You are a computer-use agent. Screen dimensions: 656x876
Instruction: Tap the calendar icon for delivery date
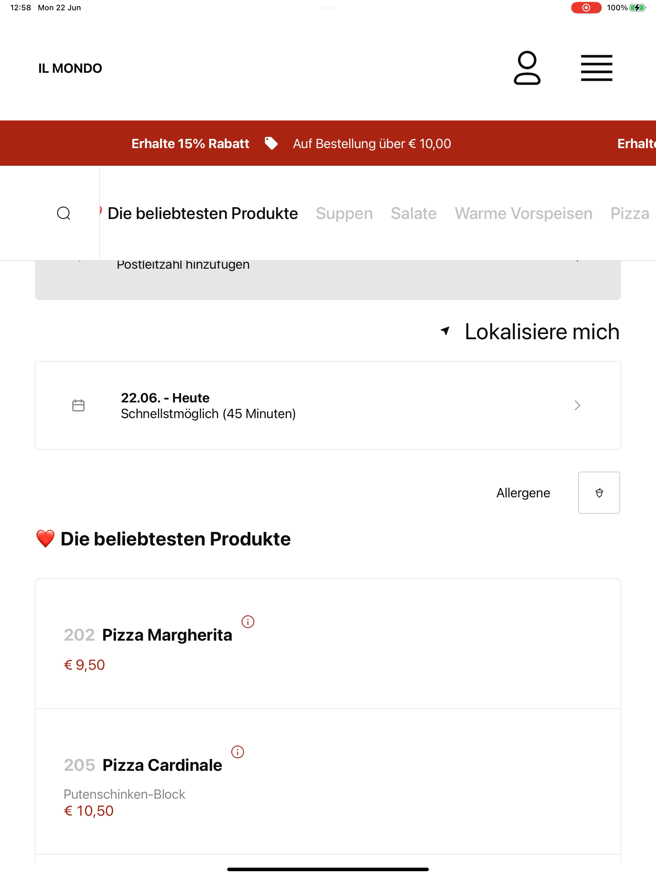tap(78, 406)
